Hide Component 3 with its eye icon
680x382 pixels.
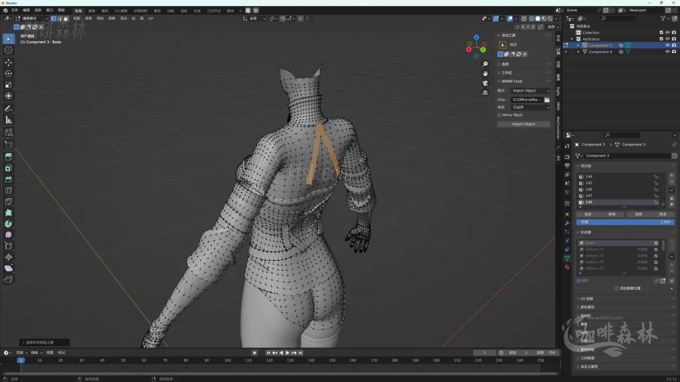pyautogui.click(x=667, y=45)
